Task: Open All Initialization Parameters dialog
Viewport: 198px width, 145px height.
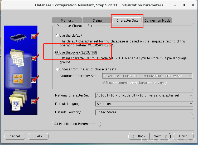Action: tap(76, 124)
